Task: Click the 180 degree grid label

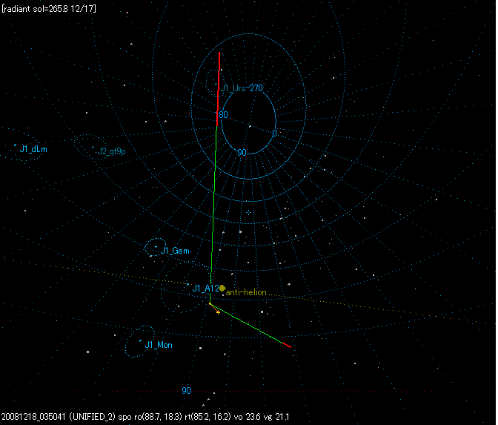Action: pos(222,115)
